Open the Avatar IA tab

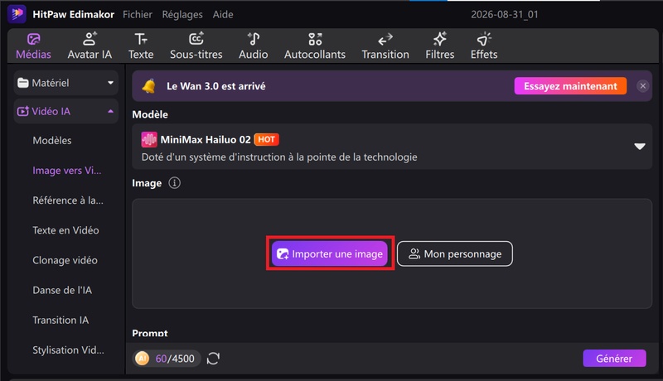click(90, 46)
